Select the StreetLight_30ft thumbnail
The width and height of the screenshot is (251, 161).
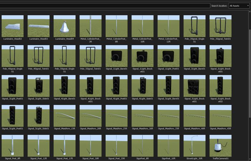[x=194, y=146]
